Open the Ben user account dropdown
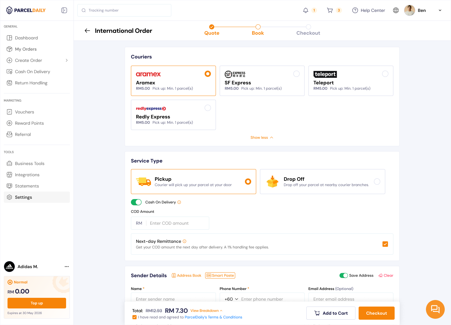451x325 pixels. [x=440, y=10]
